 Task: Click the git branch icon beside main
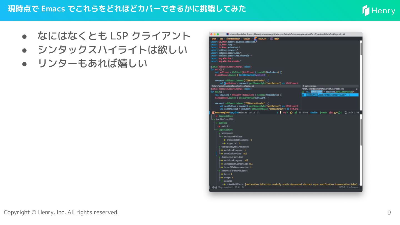(x=321, y=112)
